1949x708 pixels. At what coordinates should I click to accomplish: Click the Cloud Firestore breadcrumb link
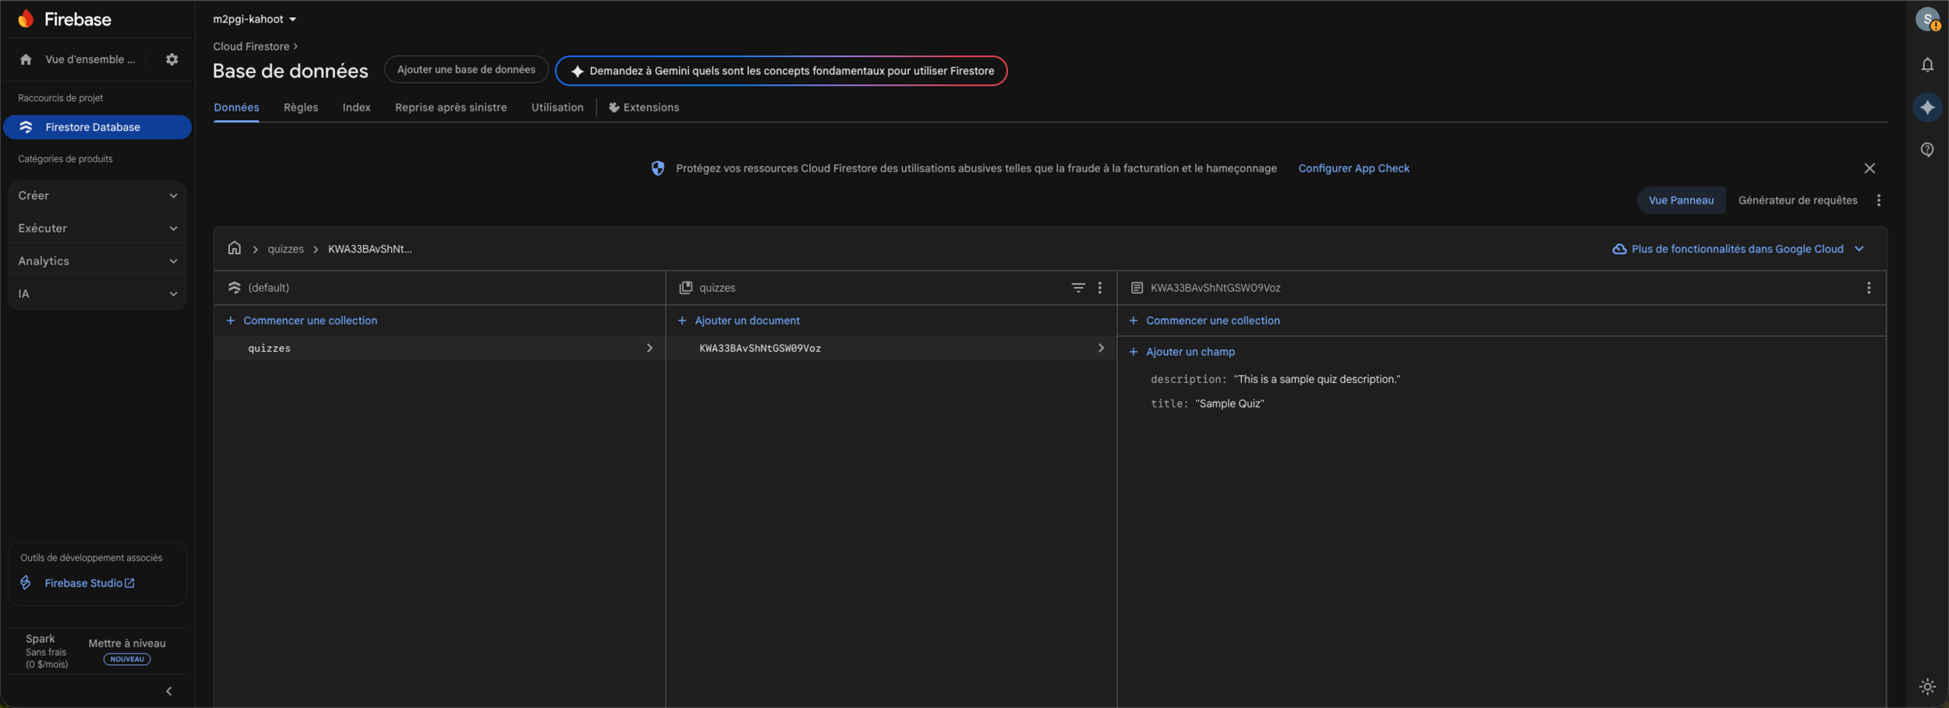point(251,47)
